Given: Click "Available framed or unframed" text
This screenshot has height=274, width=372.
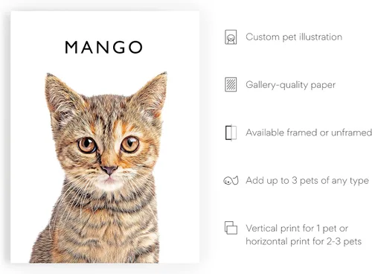Looking at the screenshot, I should [x=309, y=133].
